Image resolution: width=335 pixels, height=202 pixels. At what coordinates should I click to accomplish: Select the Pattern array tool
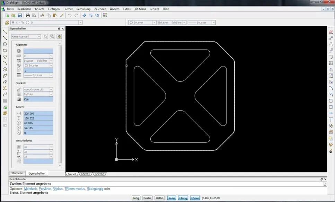(x=331, y=63)
